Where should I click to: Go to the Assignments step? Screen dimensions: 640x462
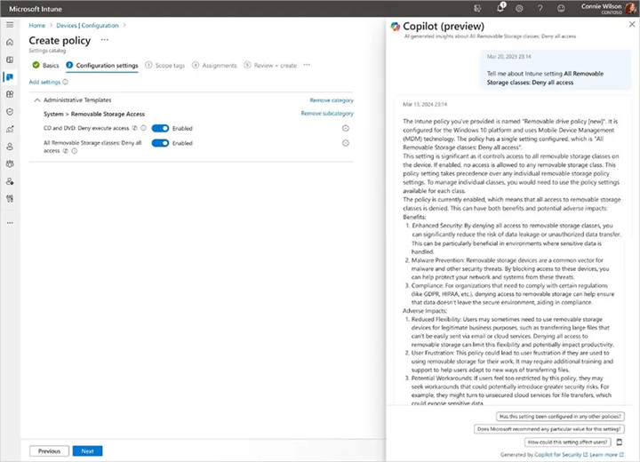click(214, 65)
